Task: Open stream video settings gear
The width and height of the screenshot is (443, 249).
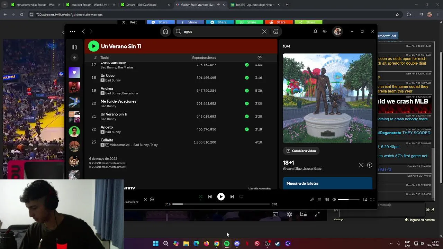Action: (x=289, y=214)
